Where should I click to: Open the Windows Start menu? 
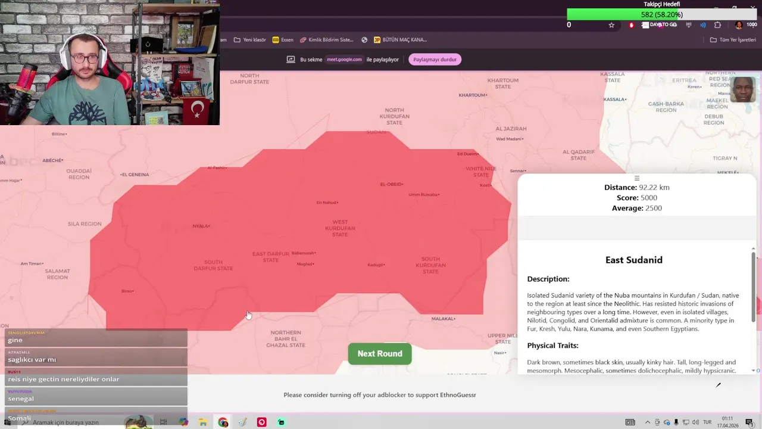click(7, 422)
